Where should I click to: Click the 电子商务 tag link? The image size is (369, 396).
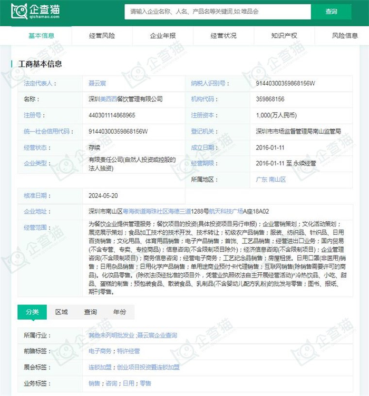(x=100, y=351)
